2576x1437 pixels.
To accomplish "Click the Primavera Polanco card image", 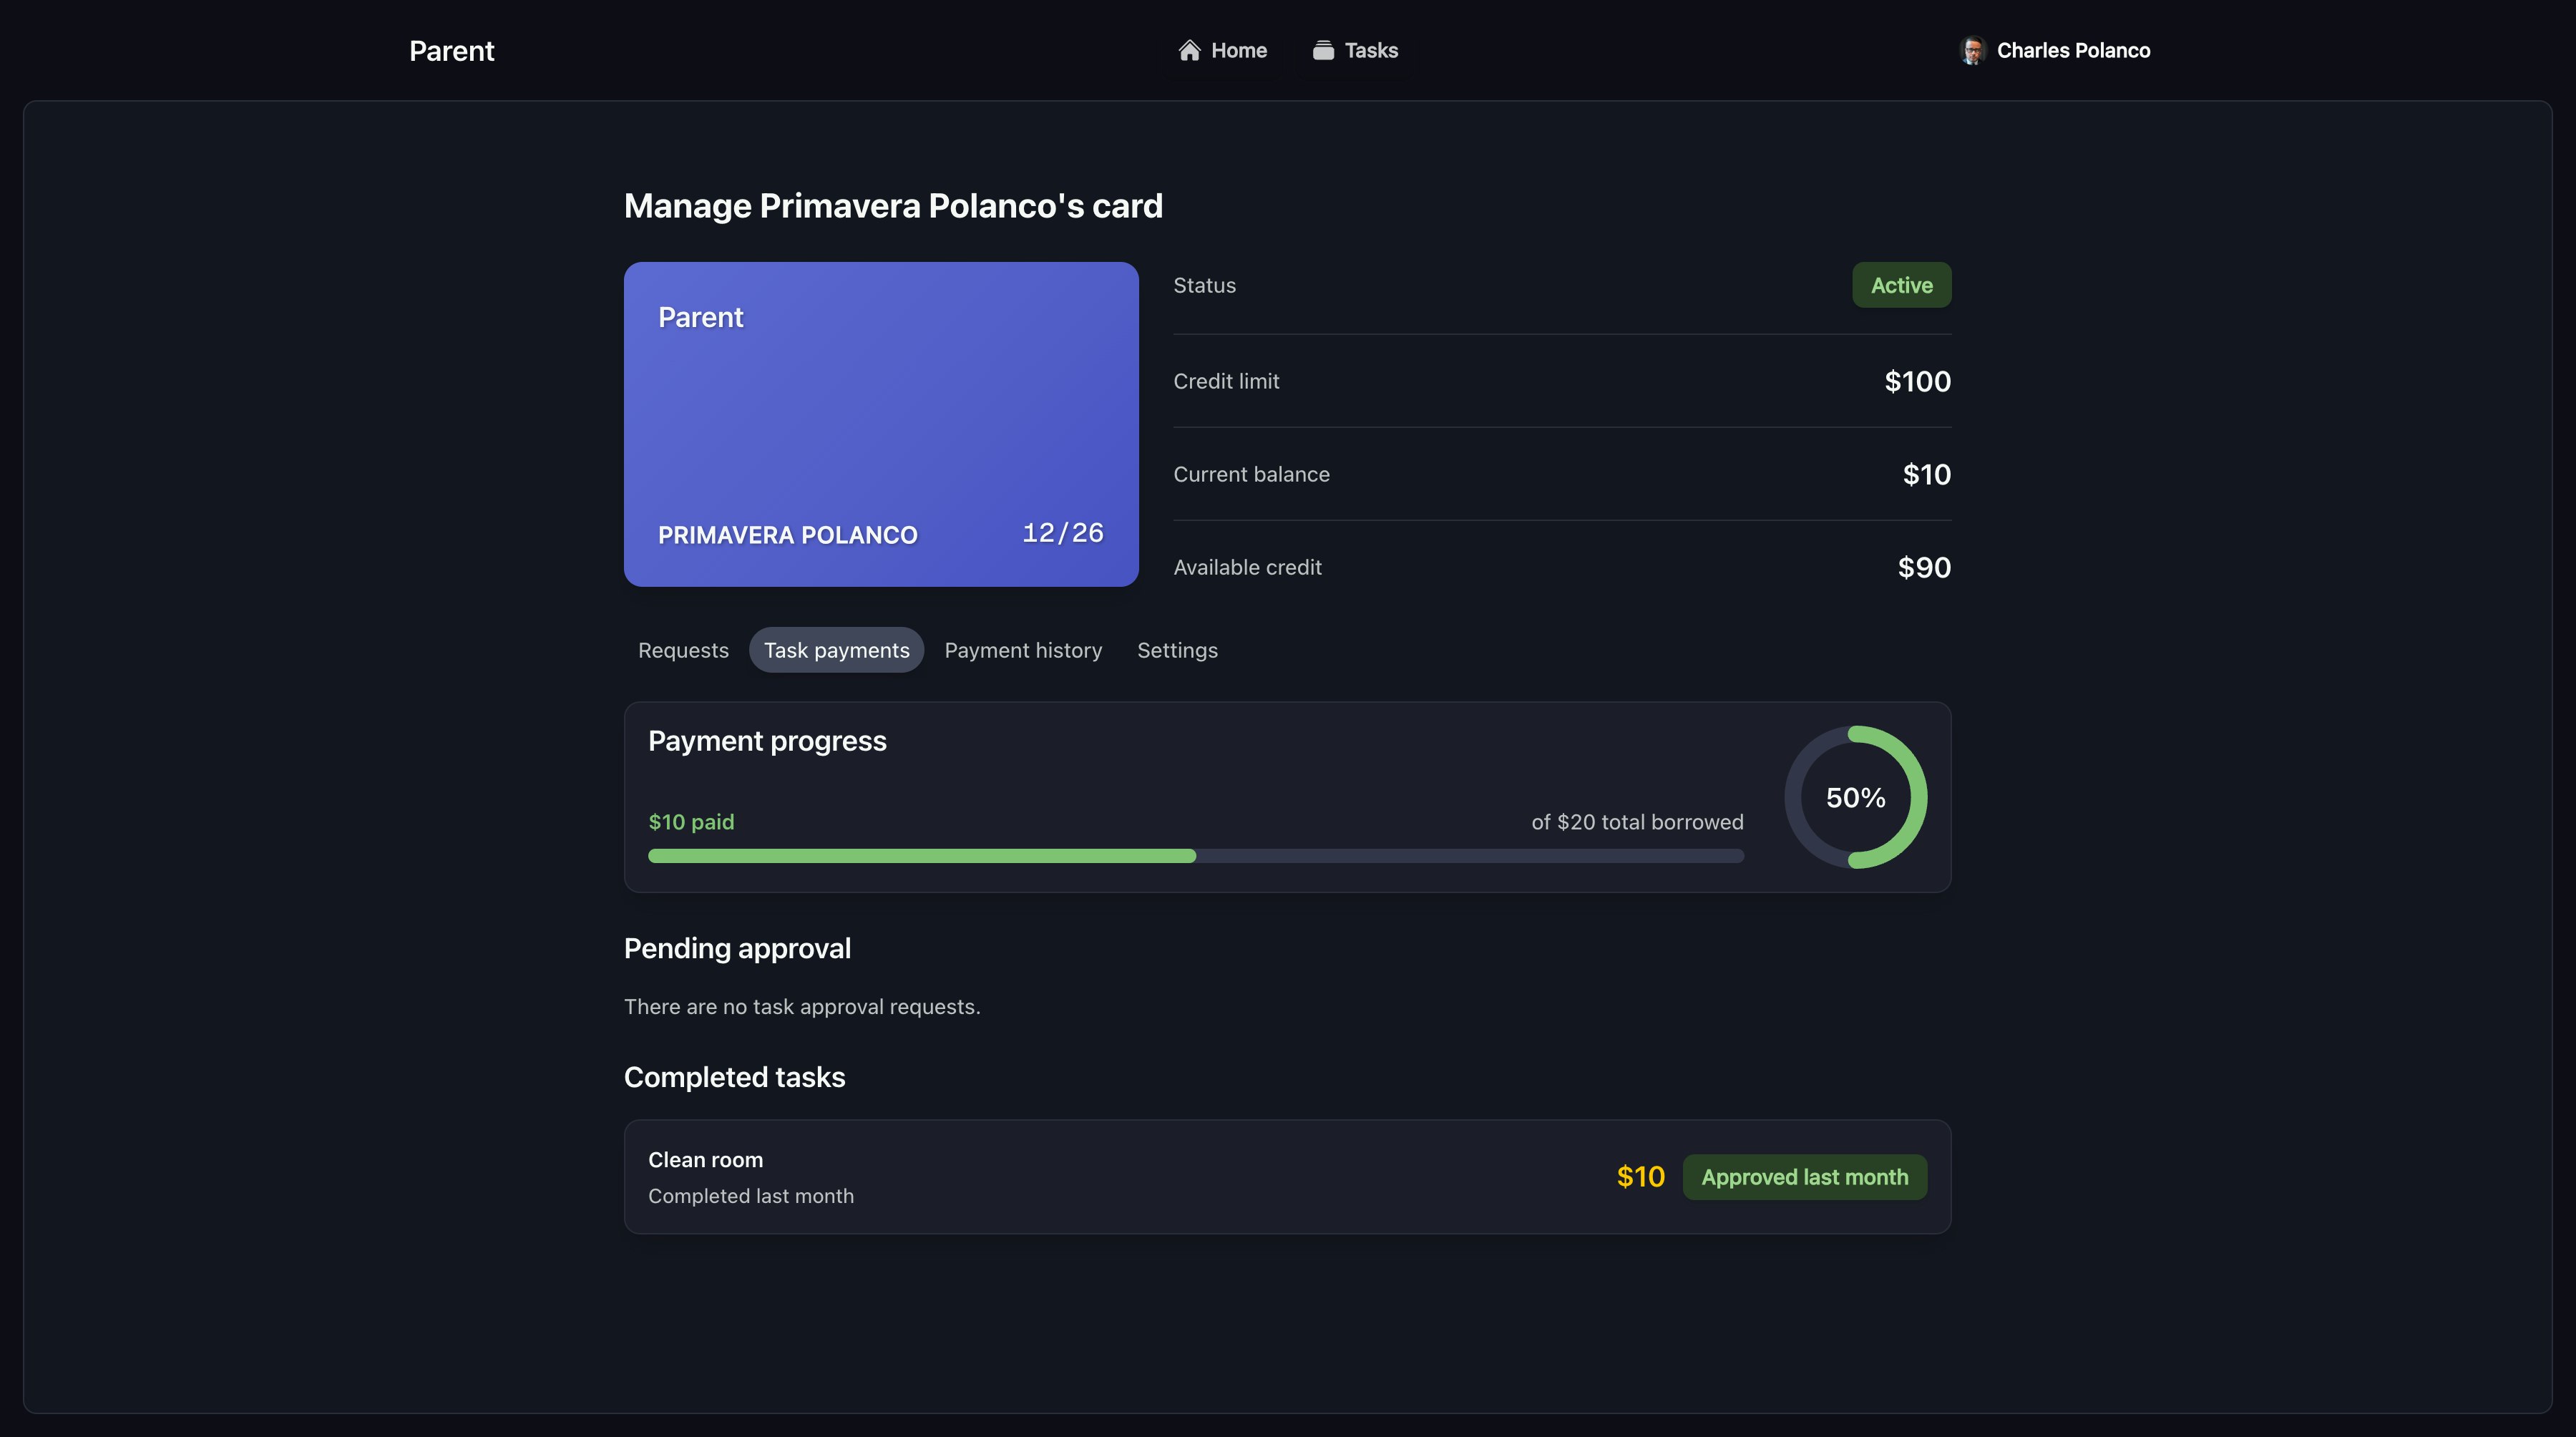I will click(881, 424).
